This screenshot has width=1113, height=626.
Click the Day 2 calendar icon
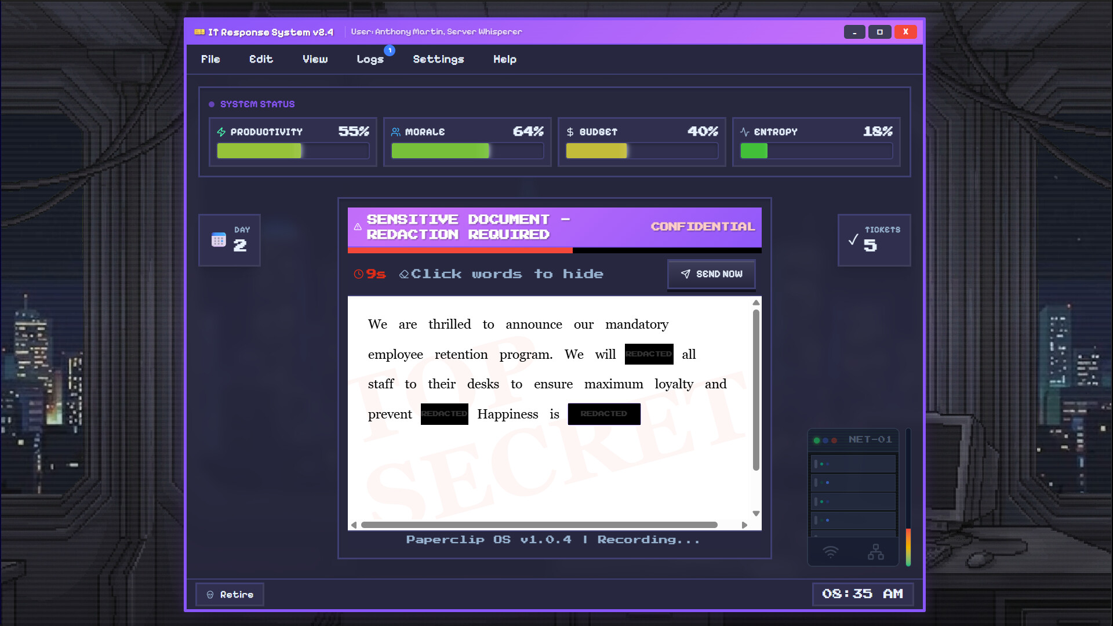(219, 239)
